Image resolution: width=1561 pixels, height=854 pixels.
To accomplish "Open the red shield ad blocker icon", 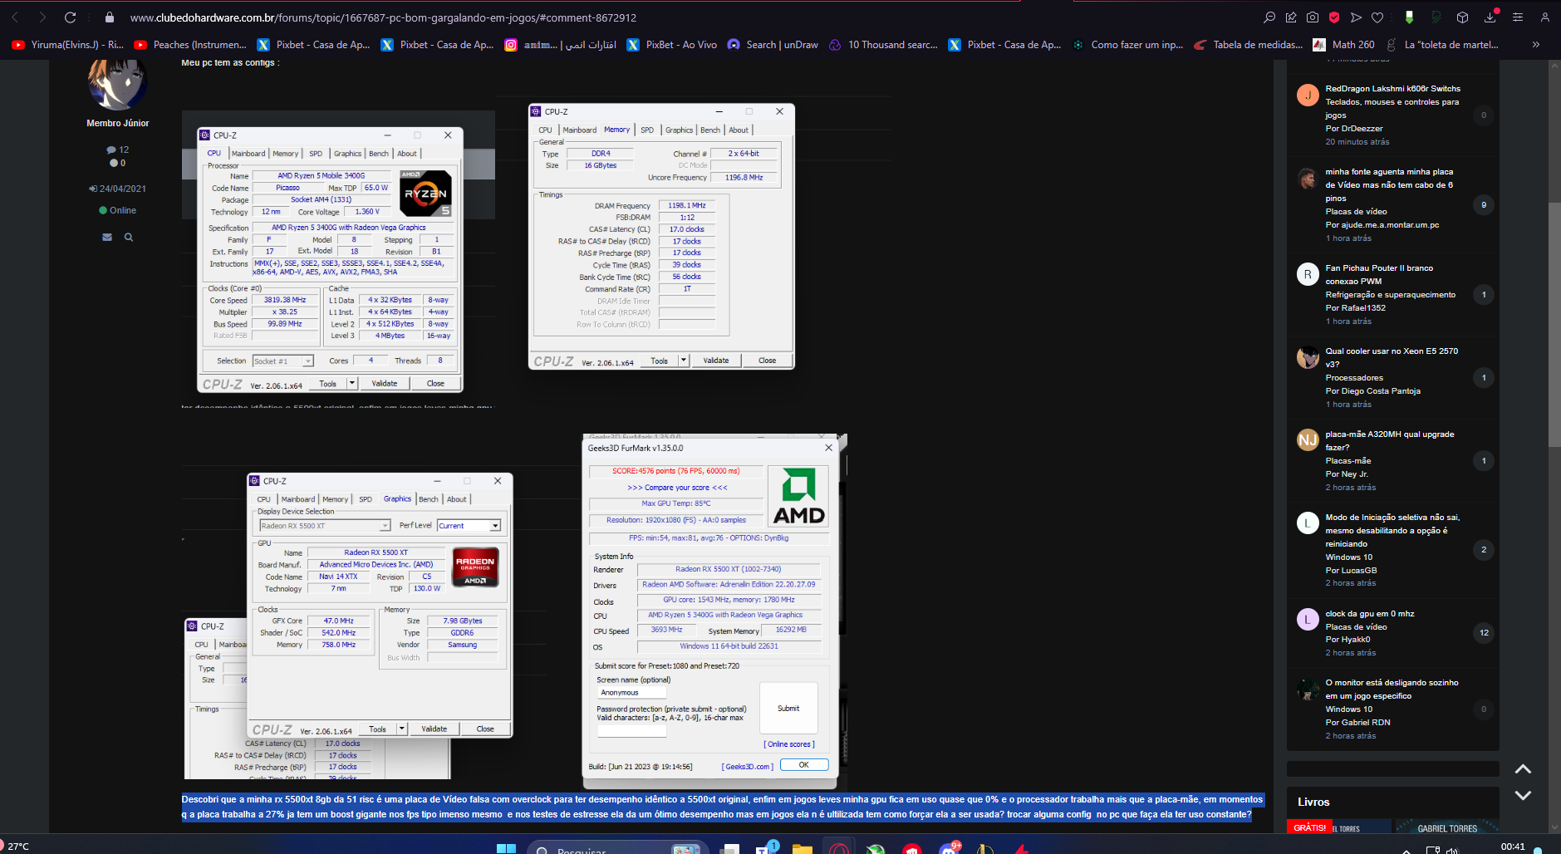I will pyautogui.click(x=1334, y=17).
